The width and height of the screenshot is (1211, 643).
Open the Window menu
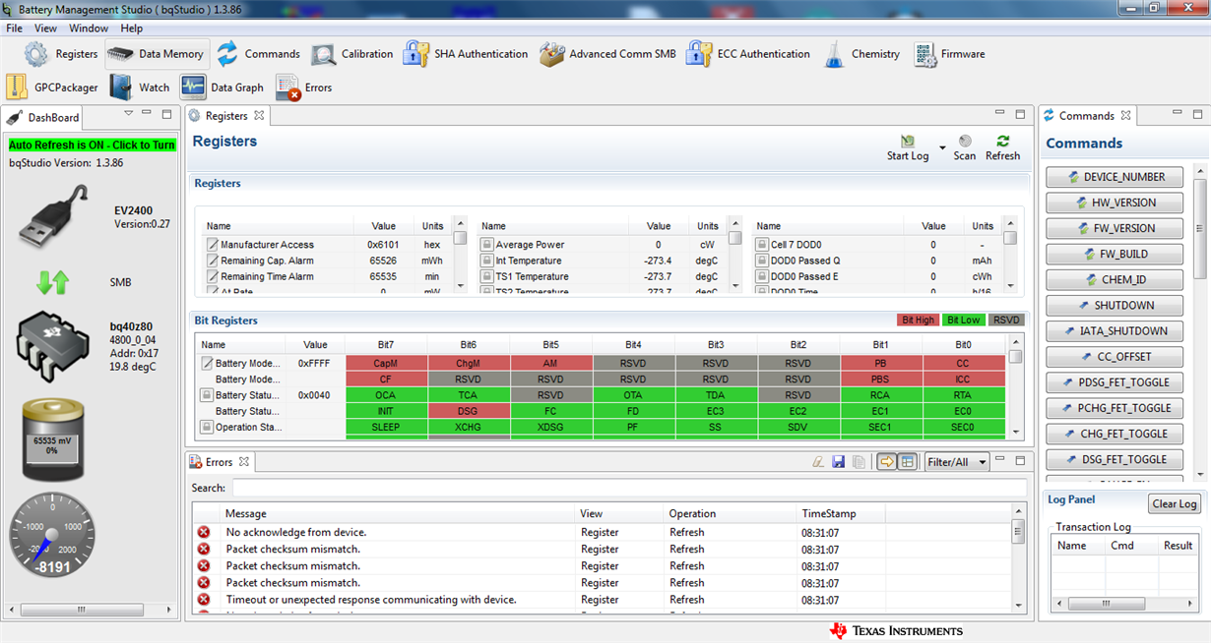tap(89, 29)
